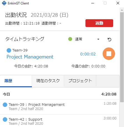Viewport: 124px width, 127px height.
Task: Select the 通常 work mode combo box
Action: click(x=84, y=39)
